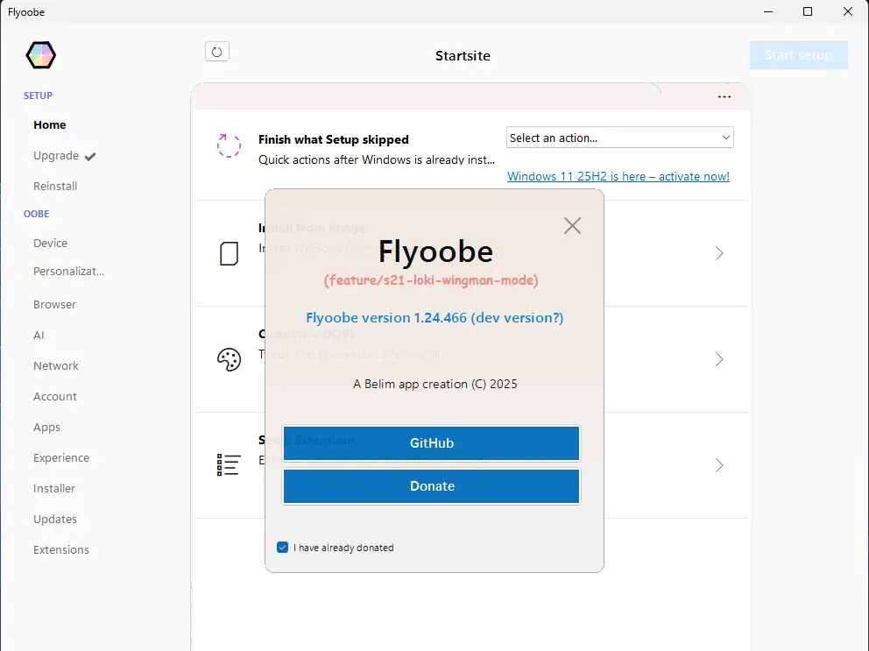Switch to the Browser page

click(x=54, y=304)
